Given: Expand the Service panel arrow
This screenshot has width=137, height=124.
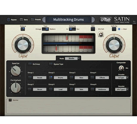Looking at the screenshot, I should (10, 100).
